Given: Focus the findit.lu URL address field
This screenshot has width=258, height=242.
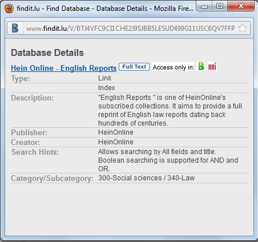Looking at the screenshot, I should point(130,29).
